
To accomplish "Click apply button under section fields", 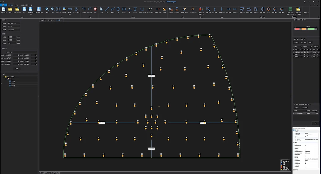I will click(x=17, y=69).
